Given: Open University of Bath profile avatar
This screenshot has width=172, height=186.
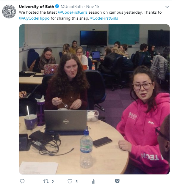Looking at the screenshot, I should click(x=9, y=12).
